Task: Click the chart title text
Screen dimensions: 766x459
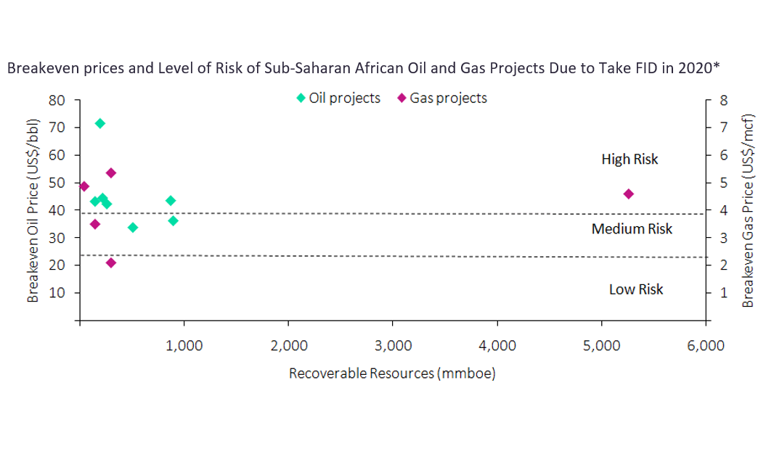Action: (x=363, y=68)
